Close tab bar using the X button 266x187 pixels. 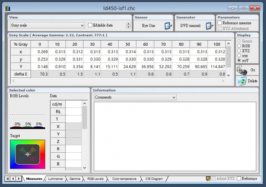click(x=8, y=179)
